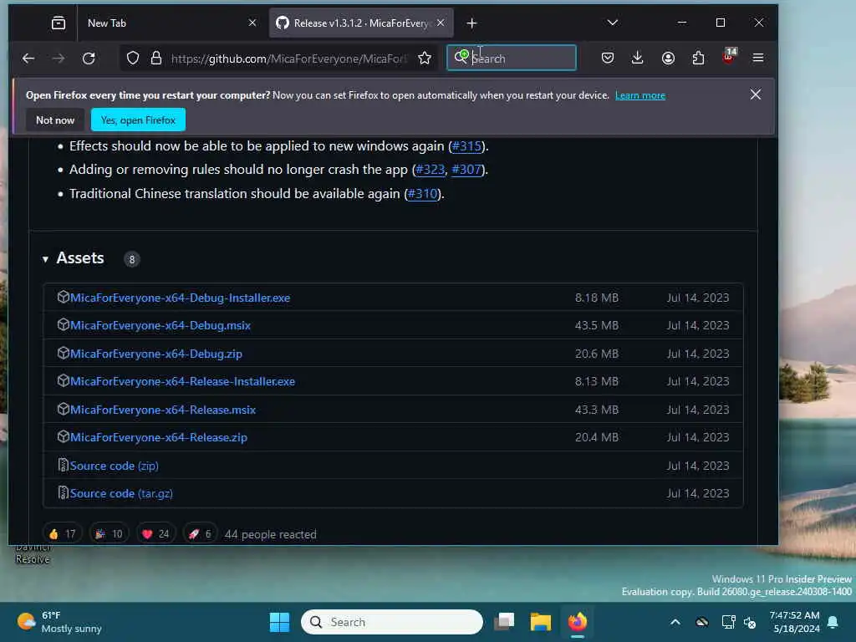The image size is (856, 642).
Task: Open a new tab with plus
Action: (472, 23)
